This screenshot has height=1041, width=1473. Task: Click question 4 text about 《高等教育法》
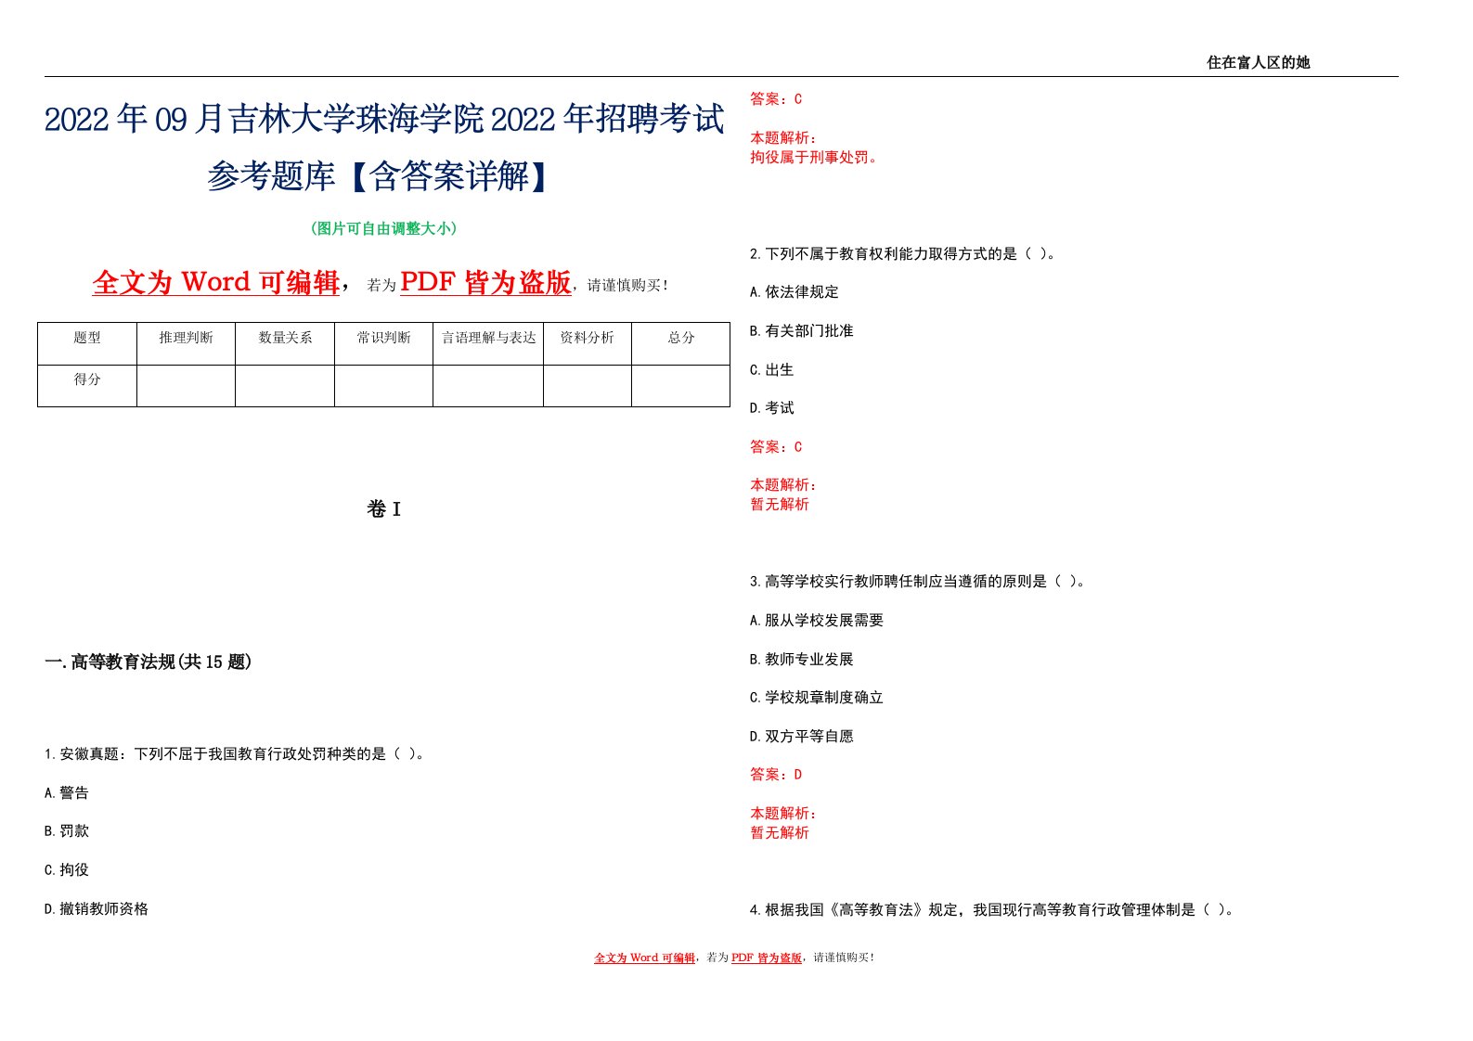[x=992, y=909]
